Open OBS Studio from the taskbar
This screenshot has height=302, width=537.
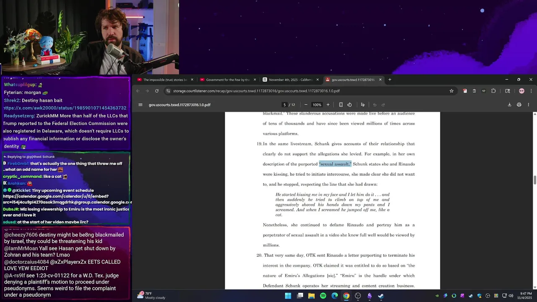coord(358,296)
